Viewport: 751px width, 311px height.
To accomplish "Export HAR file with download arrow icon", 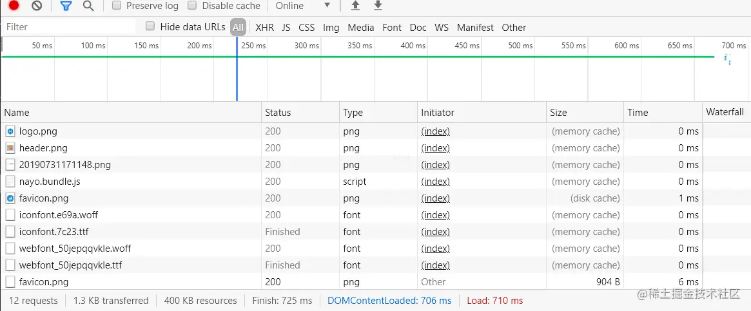I will [x=378, y=6].
